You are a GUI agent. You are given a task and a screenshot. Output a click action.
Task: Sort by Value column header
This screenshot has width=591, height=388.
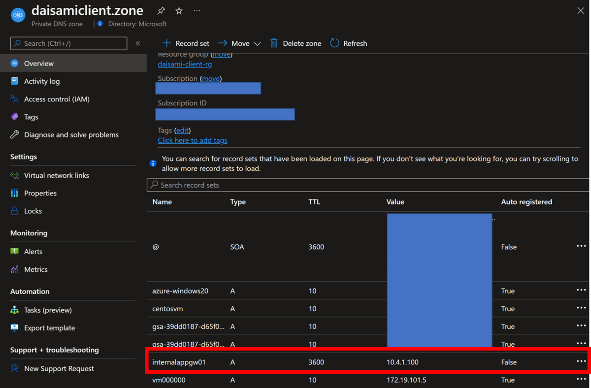(x=395, y=202)
